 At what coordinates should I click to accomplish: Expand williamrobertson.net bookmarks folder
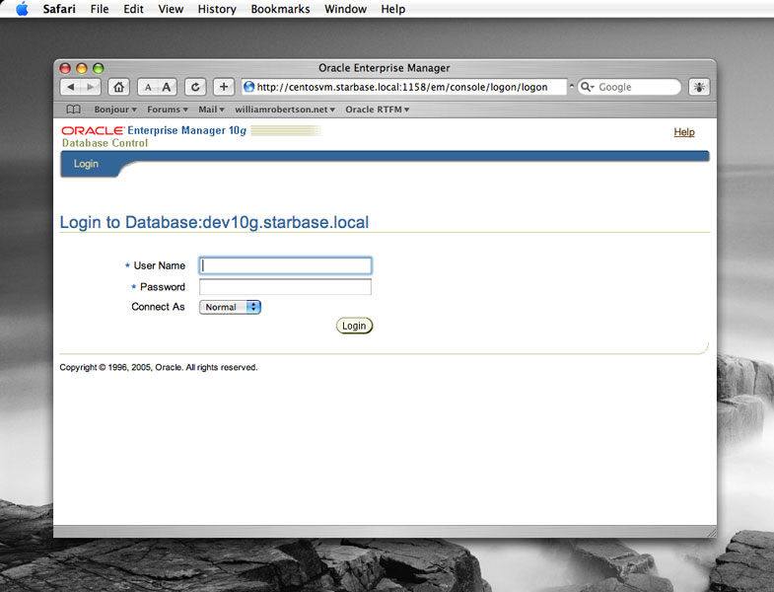point(285,110)
